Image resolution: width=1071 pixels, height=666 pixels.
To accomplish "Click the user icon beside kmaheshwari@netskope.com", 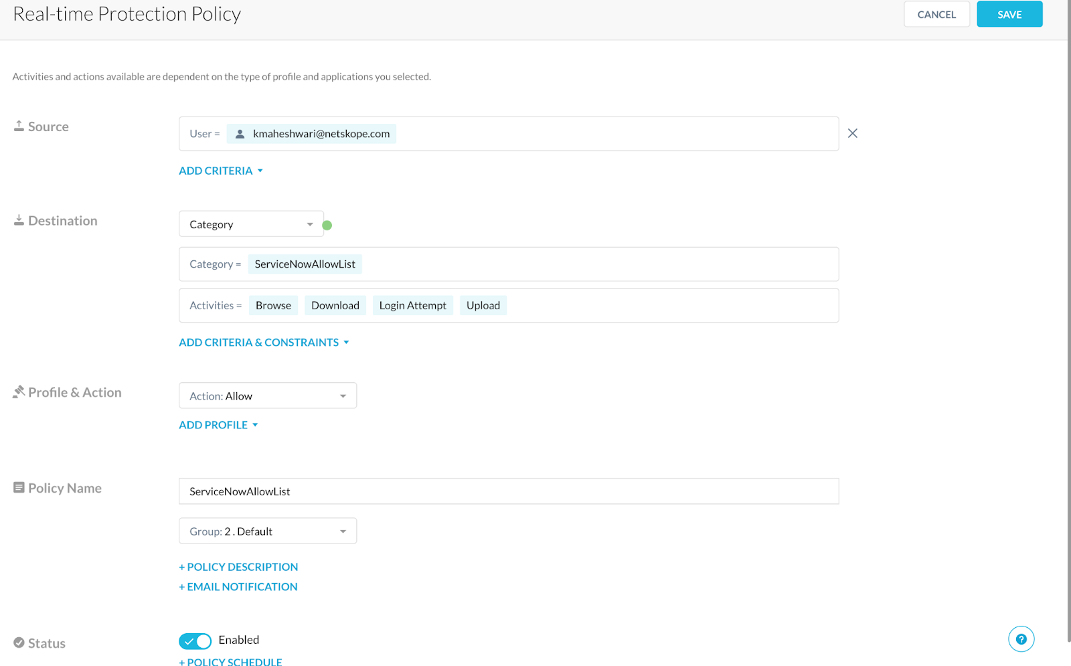I will pos(240,134).
